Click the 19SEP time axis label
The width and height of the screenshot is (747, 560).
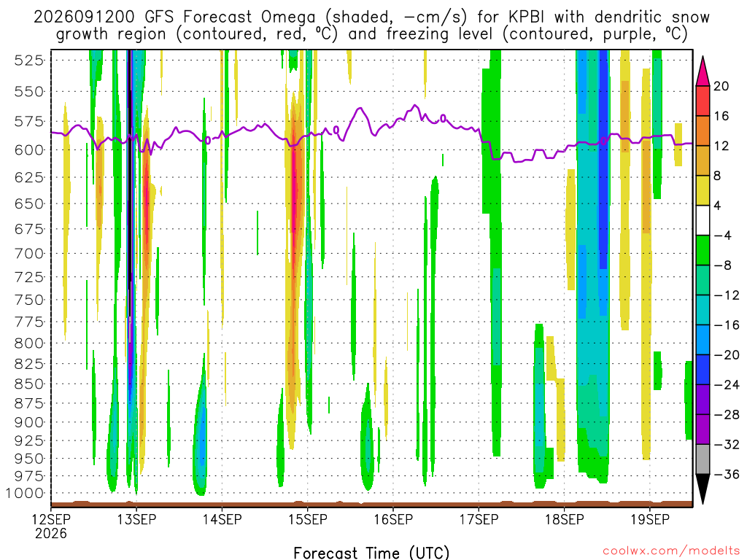tap(650, 519)
